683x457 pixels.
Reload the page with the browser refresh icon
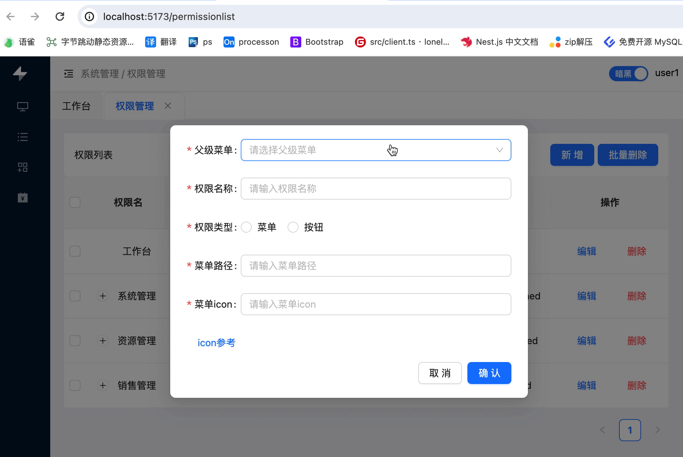click(60, 17)
